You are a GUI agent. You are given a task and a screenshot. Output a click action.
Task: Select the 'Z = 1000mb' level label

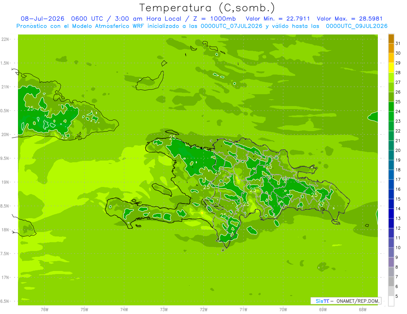click(214, 19)
